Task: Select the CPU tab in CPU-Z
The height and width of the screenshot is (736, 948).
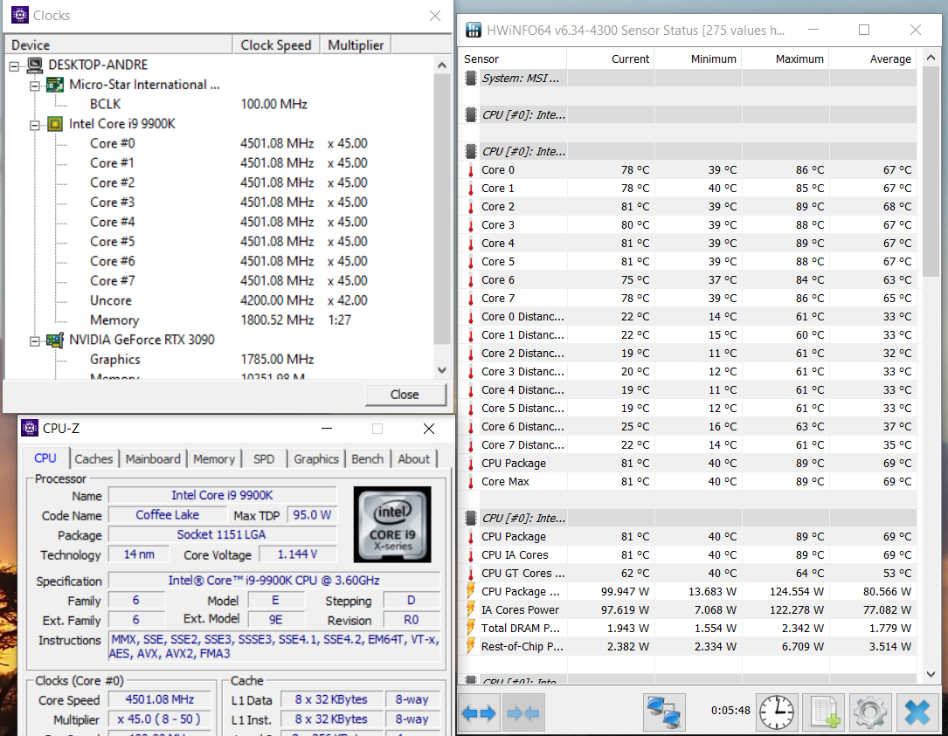Action: coord(45,458)
